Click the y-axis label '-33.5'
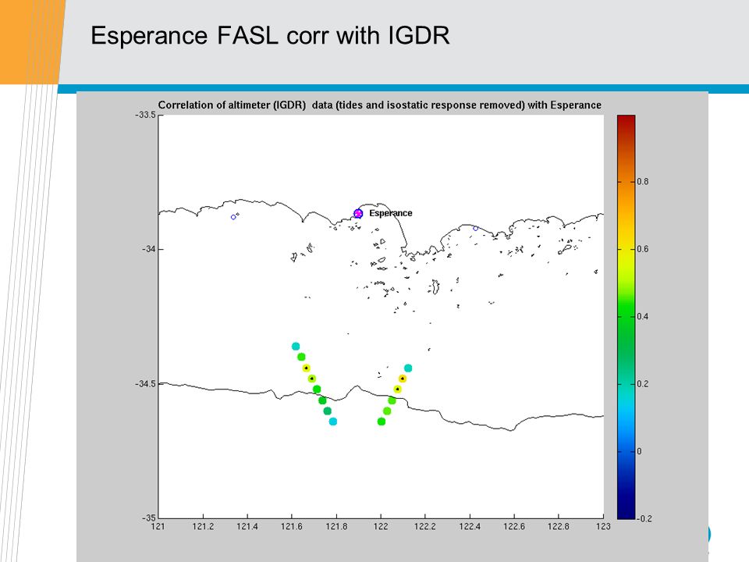749x562 pixels. (x=145, y=115)
